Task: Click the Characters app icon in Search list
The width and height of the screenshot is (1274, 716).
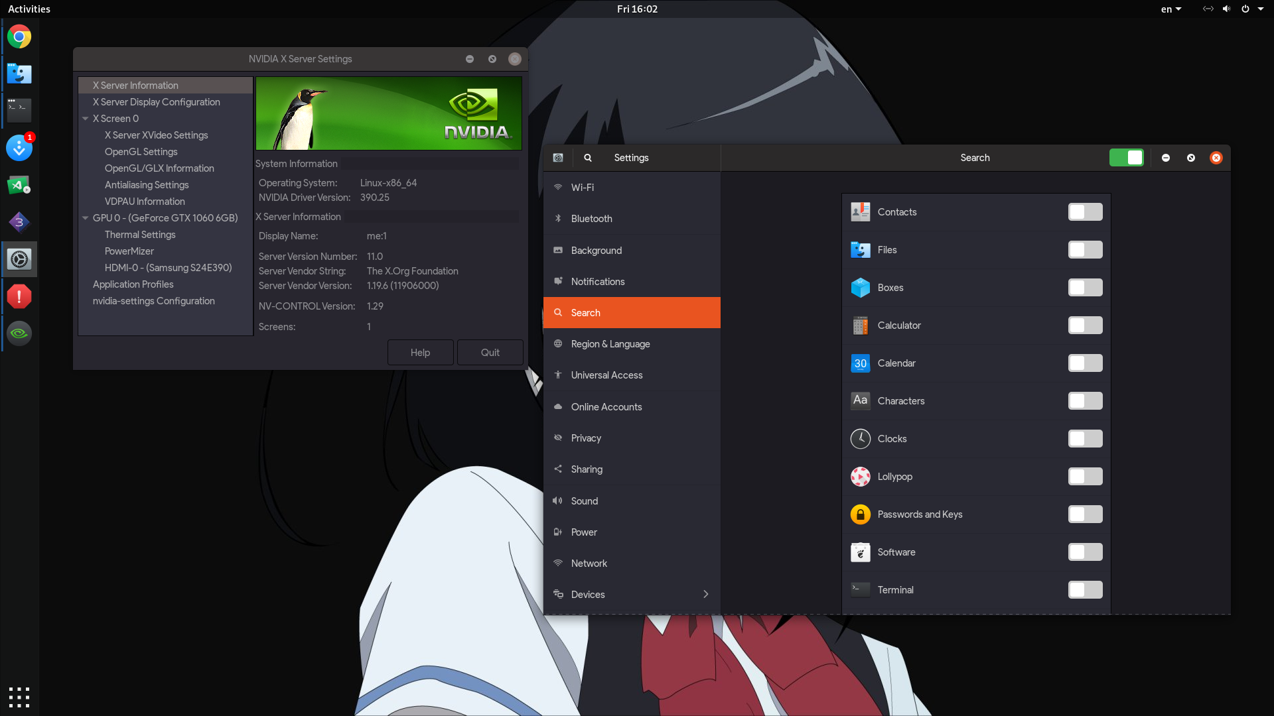Action: coord(861,401)
